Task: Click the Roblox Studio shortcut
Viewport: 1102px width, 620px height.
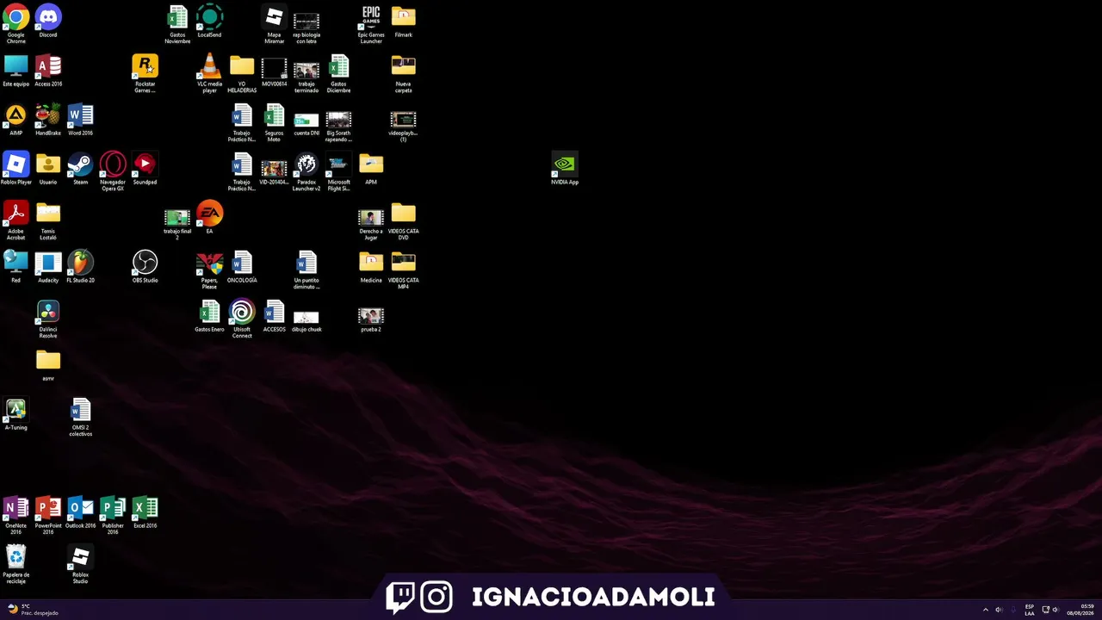Action: point(80,557)
